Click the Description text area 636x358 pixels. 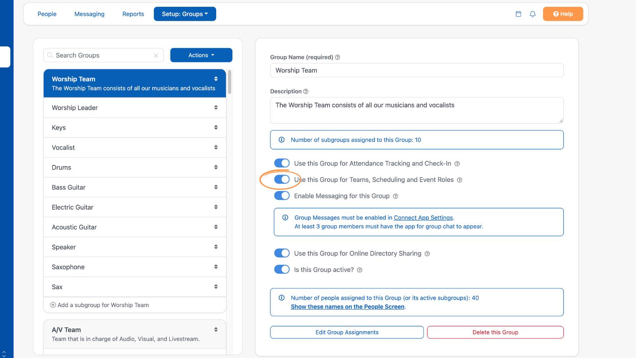[417, 111]
